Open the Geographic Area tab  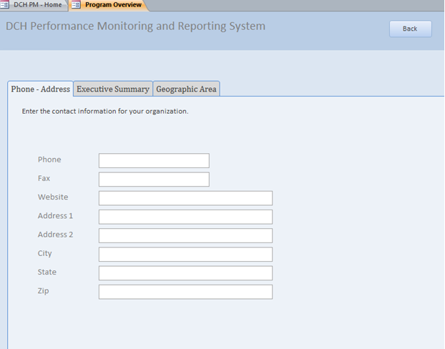point(186,89)
